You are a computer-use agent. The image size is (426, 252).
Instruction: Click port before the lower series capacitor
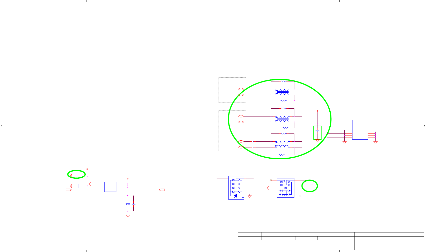tap(241, 147)
